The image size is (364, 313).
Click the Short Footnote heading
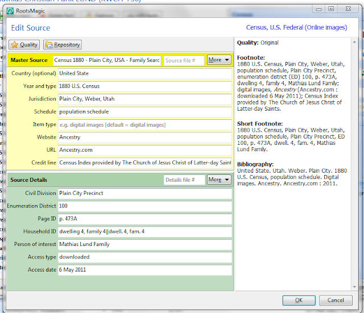pos(260,124)
